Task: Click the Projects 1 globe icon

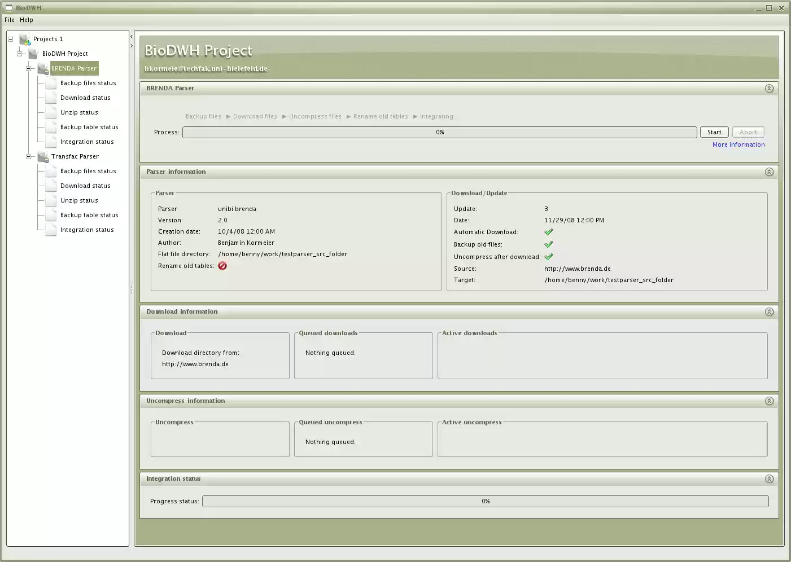Action: (24, 38)
